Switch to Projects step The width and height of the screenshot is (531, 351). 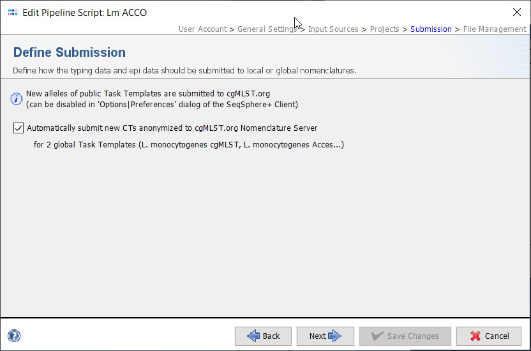pyautogui.click(x=384, y=29)
